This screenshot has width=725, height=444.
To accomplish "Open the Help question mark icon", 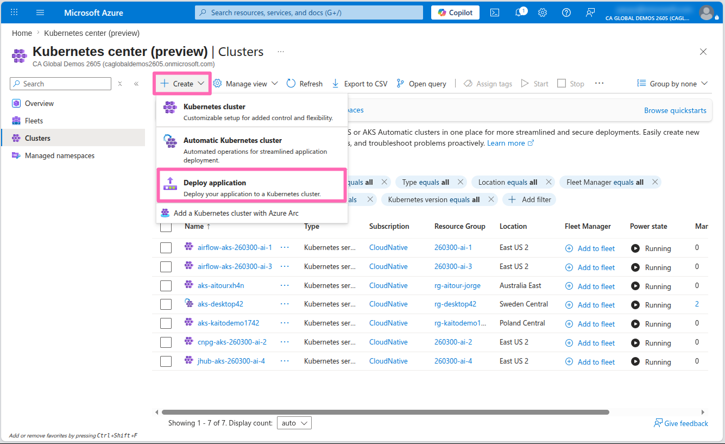I will pos(566,12).
